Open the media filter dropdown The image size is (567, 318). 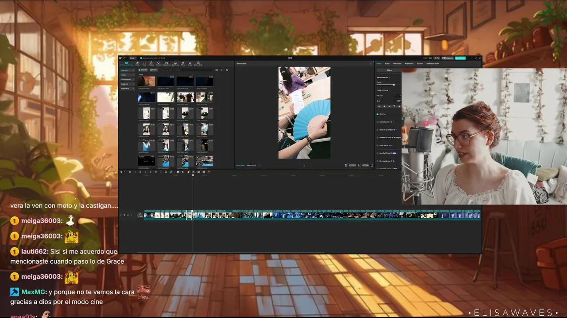(x=228, y=70)
